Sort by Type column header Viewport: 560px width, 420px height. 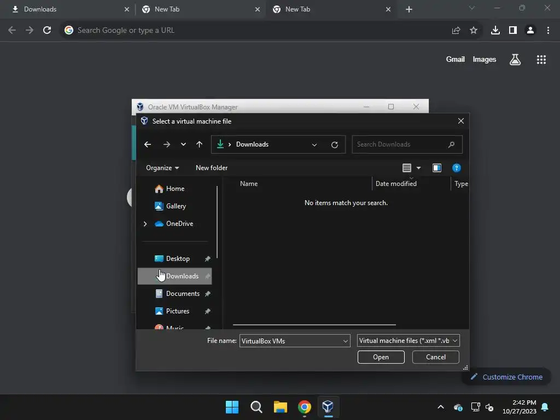pyautogui.click(x=461, y=184)
